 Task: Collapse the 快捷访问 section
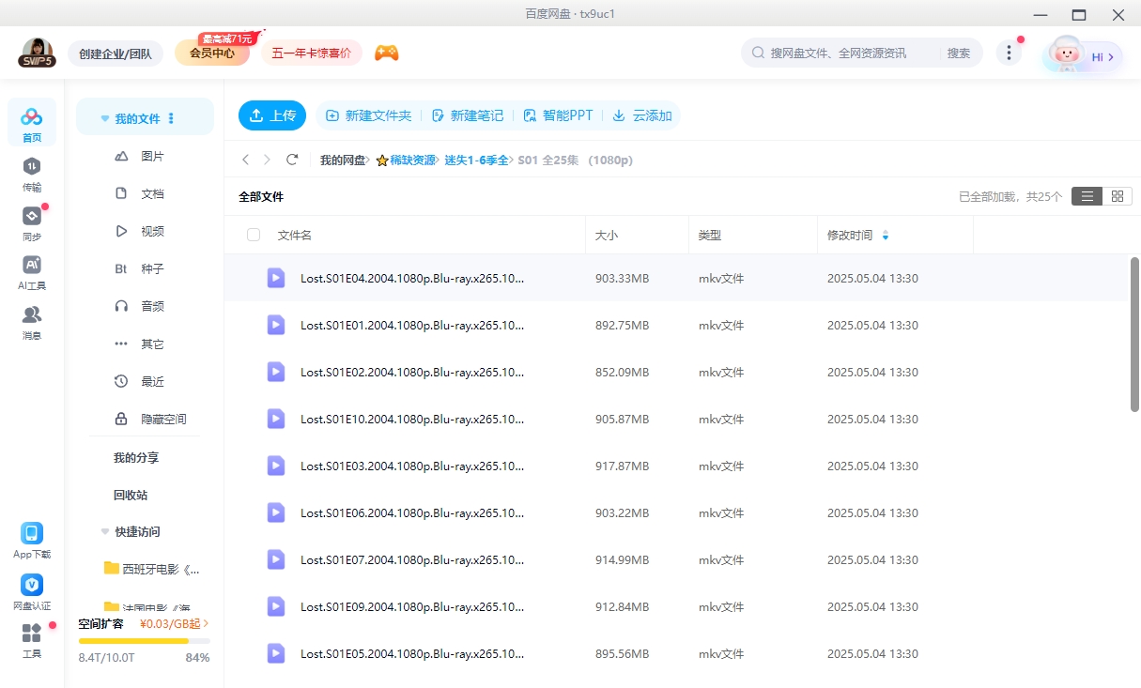(x=105, y=531)
